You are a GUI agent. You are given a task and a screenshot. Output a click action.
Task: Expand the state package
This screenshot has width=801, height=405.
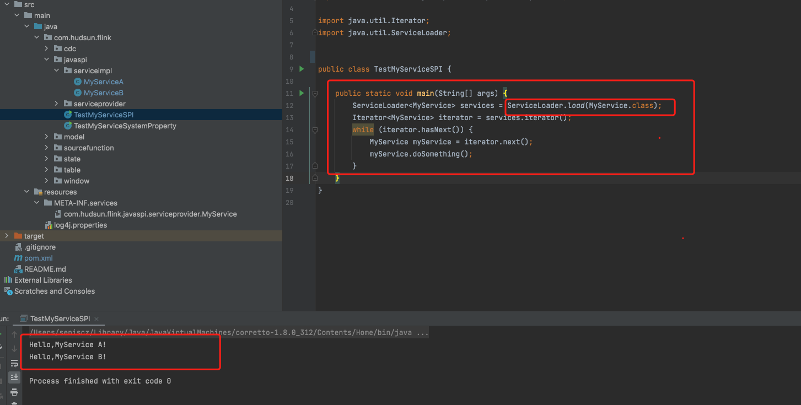point(47,159)
